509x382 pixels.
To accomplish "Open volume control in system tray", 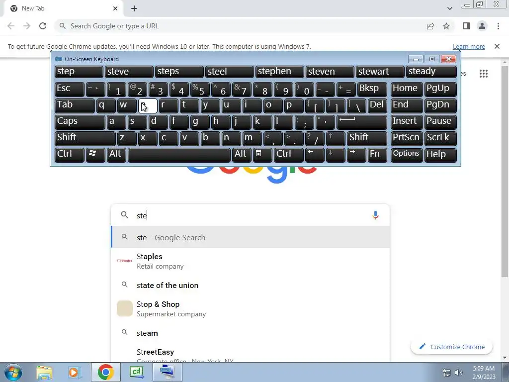I will click(459, 373).
